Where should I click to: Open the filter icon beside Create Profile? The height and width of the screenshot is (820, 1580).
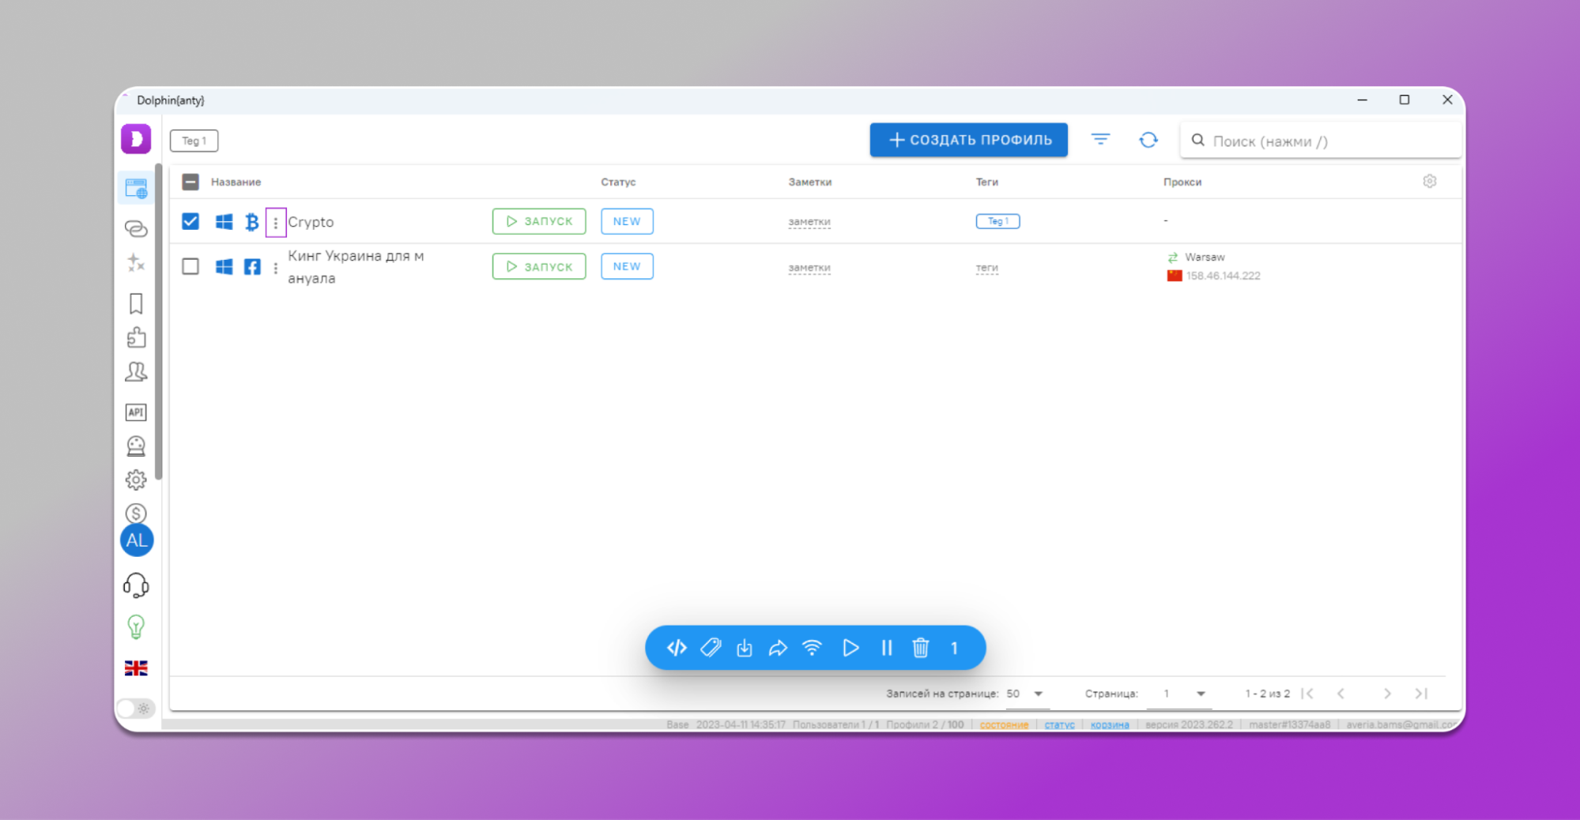(x=1100, y=140)
